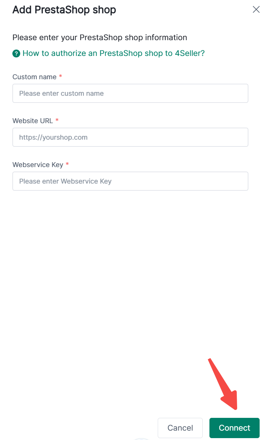Click the required asterisk next to Website URL
The image size is (263, 440).
tap(57, 121)
